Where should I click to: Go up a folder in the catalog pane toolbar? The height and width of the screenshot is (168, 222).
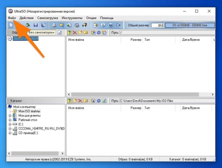pos(69,101)
